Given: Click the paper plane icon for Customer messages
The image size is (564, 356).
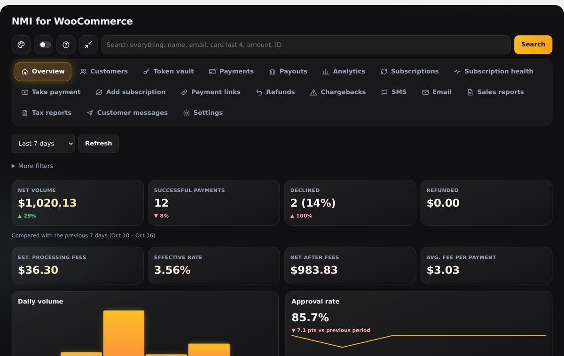Looking at the screenshot, I should (90, 113).
